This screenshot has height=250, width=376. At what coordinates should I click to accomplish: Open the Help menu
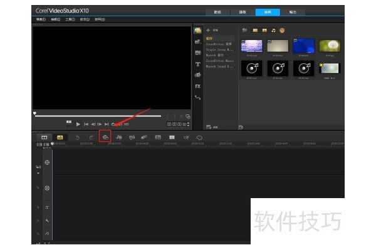coord(100,19)
